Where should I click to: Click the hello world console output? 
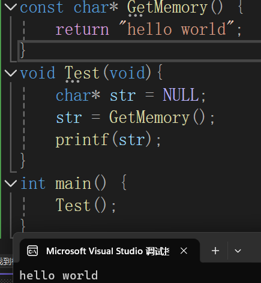pos(58,275)
